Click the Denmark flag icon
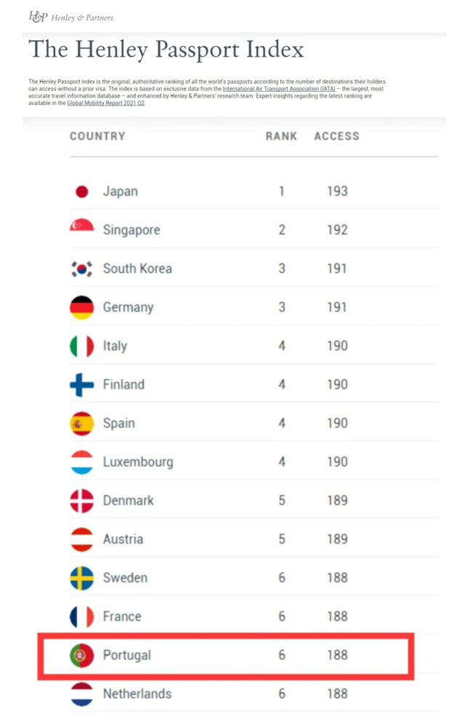This screenshot has width=465, height=714. point(82,501)
